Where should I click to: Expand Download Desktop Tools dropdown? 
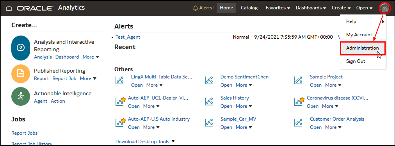click(x=145, y=141)
